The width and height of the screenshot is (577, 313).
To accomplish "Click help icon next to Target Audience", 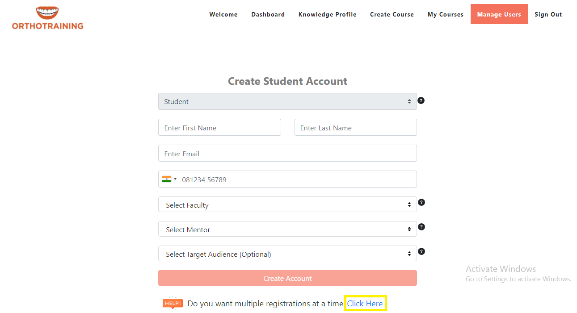I will pos(421,251).
